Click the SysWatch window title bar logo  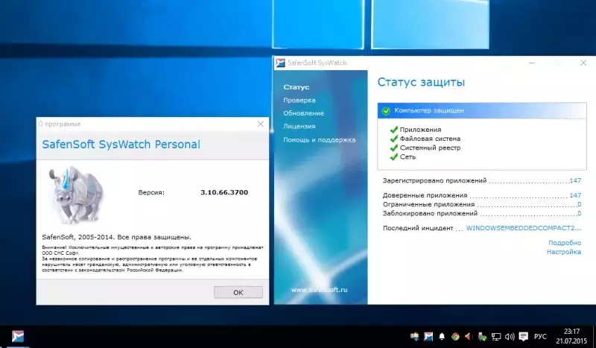pos(281,63)
